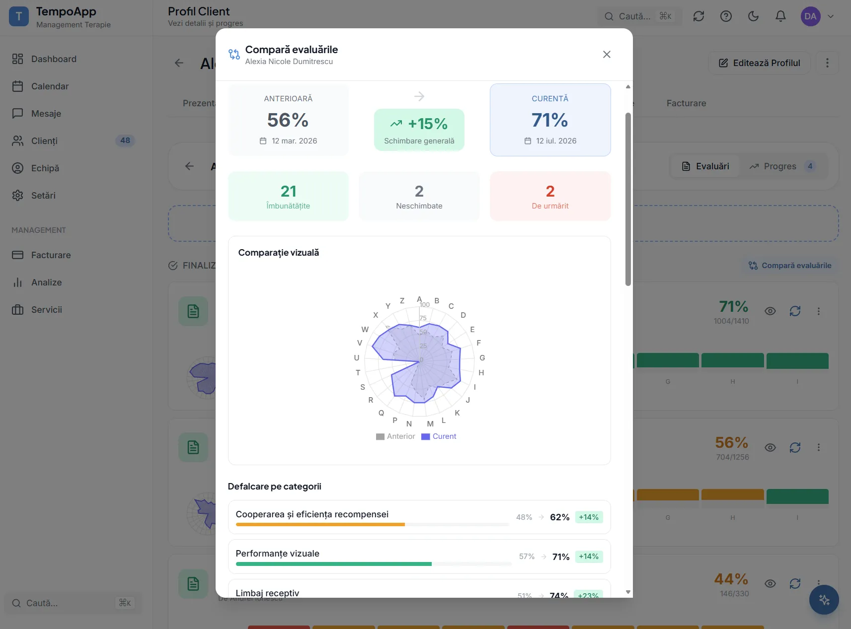Viewport: 851px width, 629px height.
Task: Click Editează Profilul button
Action: tap(759, 63)
